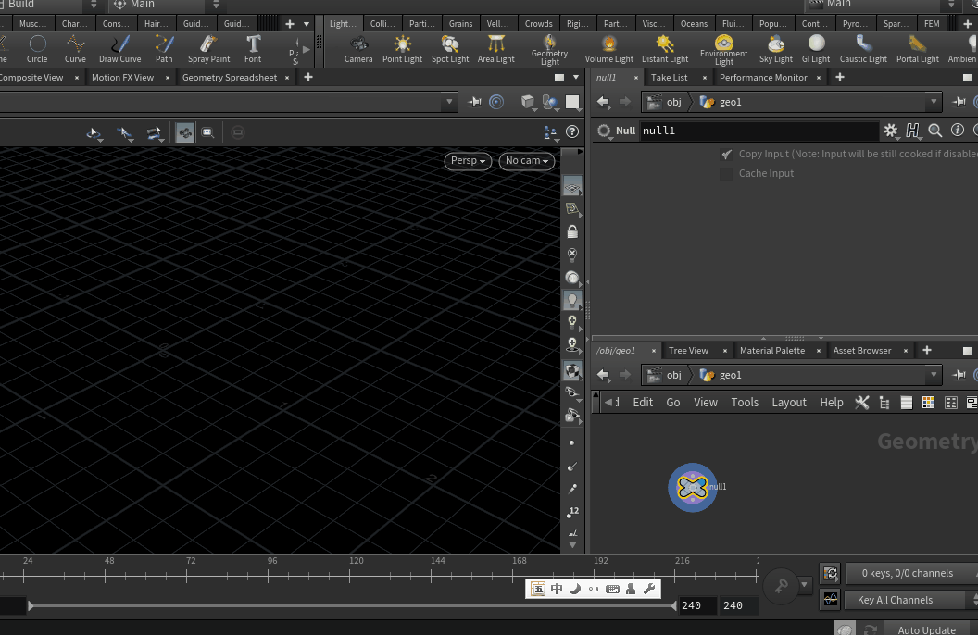This screenshot has width=978, height=635.
Task: Click the Auto Update button
Action: (x=926, y=629)
